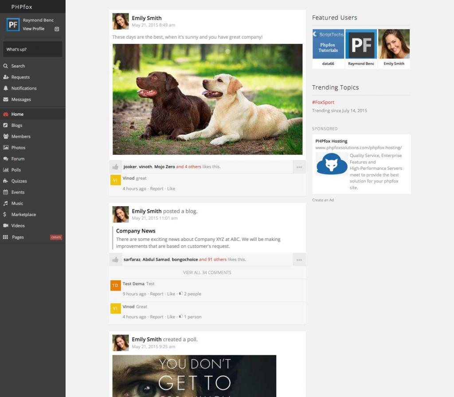The width and height of the screenshot is (454, 397).
Task: Open the three-dot options on dogs photo post
Action: point(299,167)
